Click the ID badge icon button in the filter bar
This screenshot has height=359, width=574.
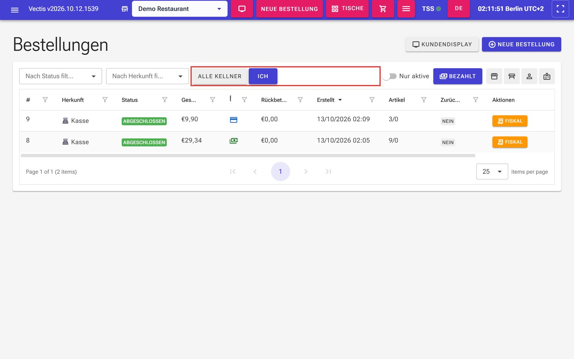click(547, 76)
